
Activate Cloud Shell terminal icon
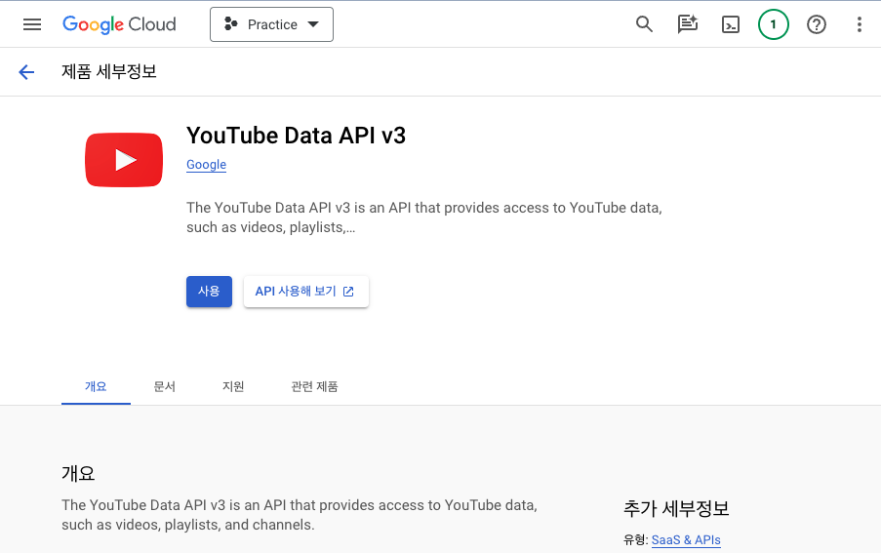coord(731,24)
